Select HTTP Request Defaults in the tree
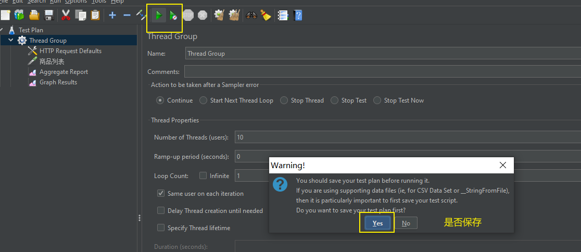Image resolution: width=581 pixels, height=252 pixels. (70, 51)
